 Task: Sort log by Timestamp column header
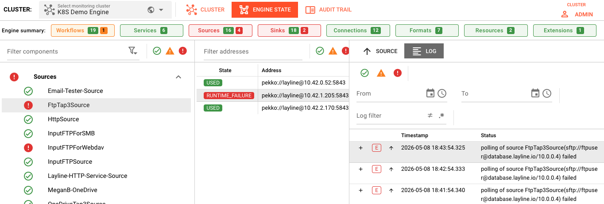pos(414,135)
